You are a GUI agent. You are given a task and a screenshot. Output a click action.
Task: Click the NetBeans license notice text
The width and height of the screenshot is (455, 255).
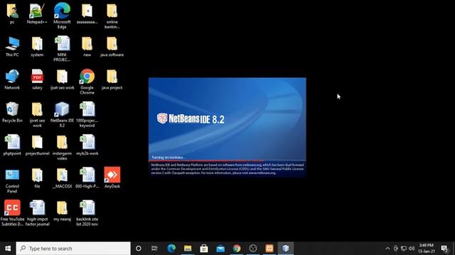[227, 169]
